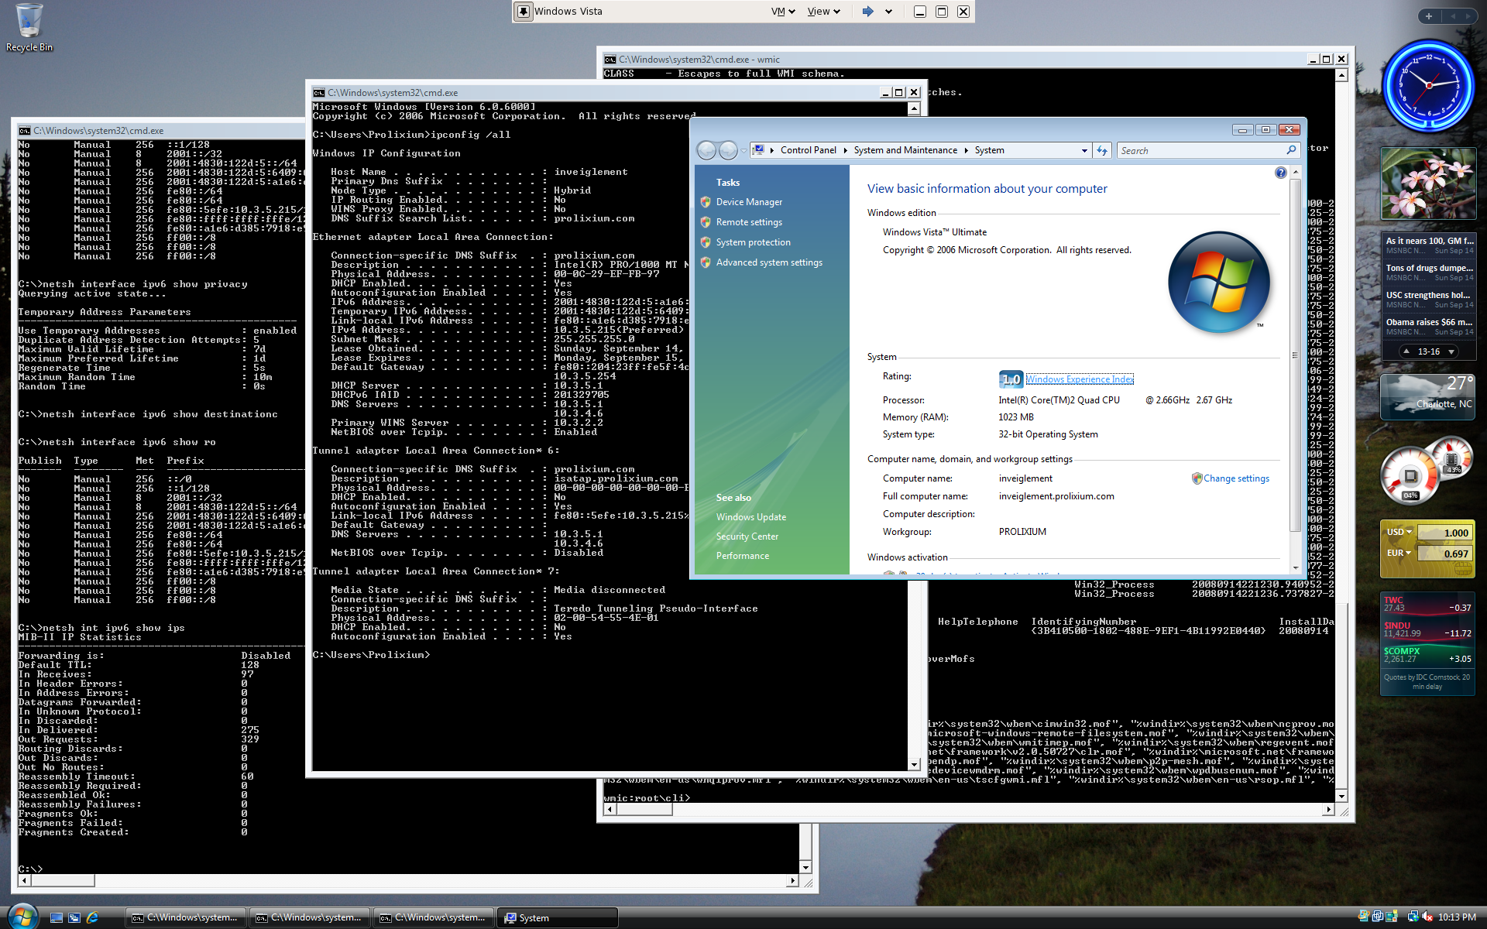
Task: Click Switch between windows quick launch icon
Action: pos(74,917)
